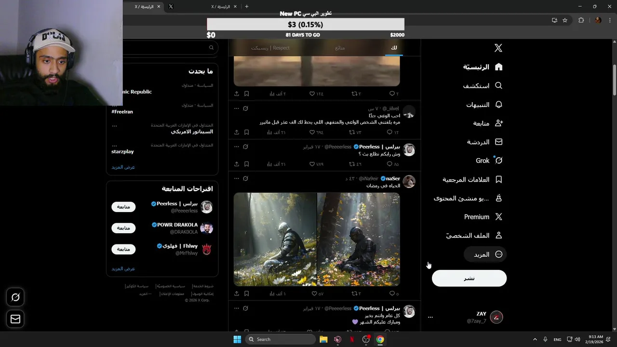Open a new Chrome tab
Image resolution: width=617 pixels, height=347 pixels.
click(247, 6)
